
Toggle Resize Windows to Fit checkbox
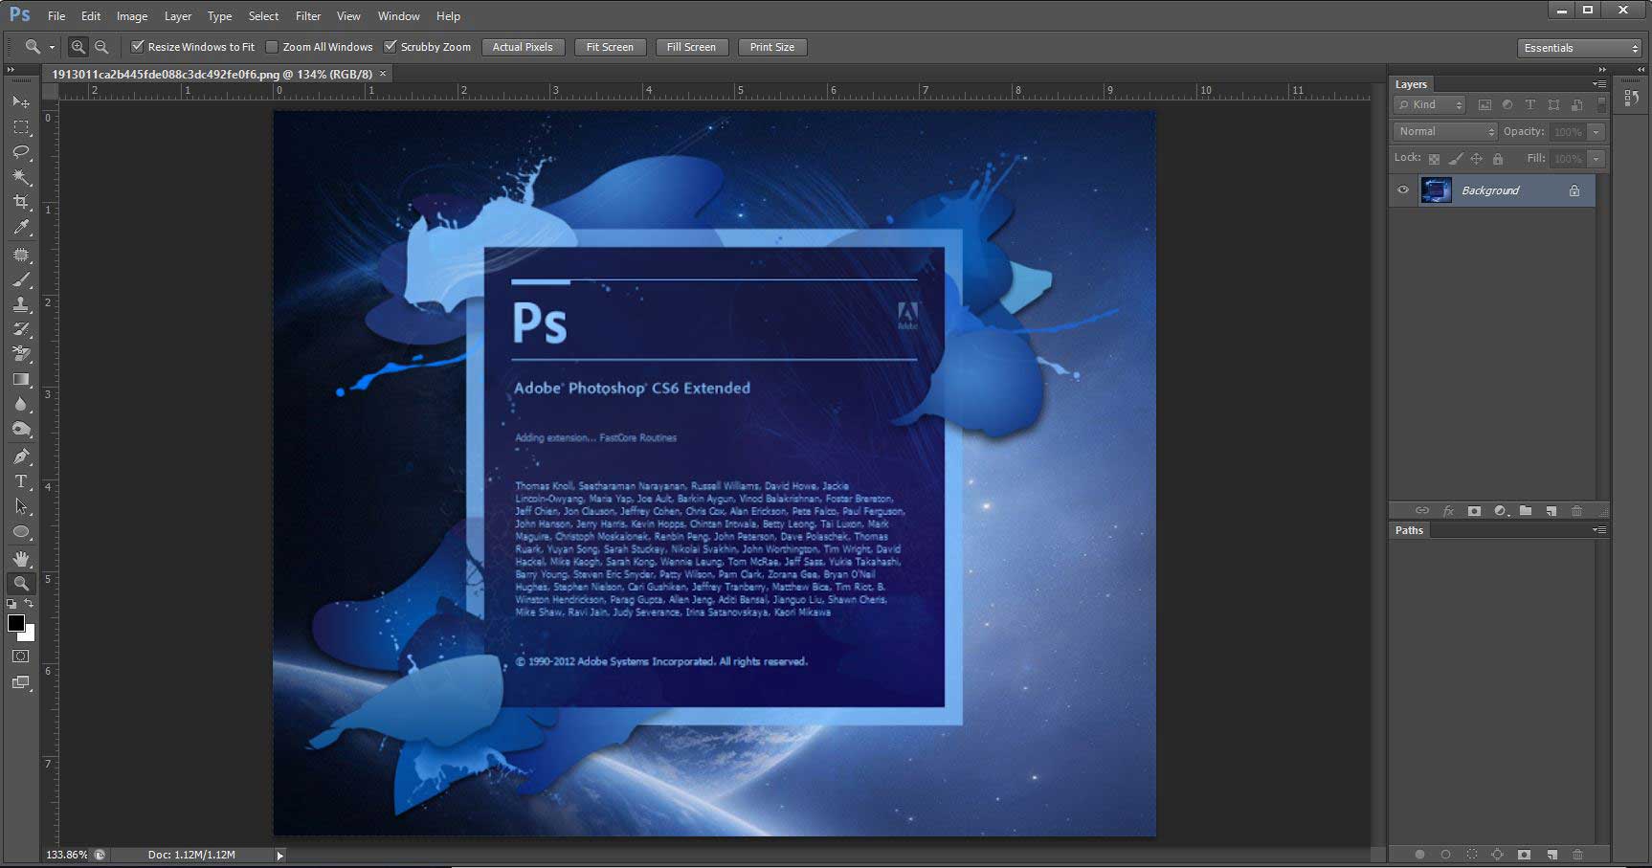[138, 47]
